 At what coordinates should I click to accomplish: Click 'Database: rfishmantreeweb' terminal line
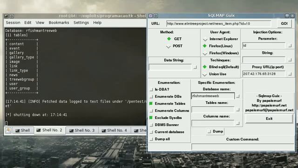pyautogui.click(x=31, y=31)
